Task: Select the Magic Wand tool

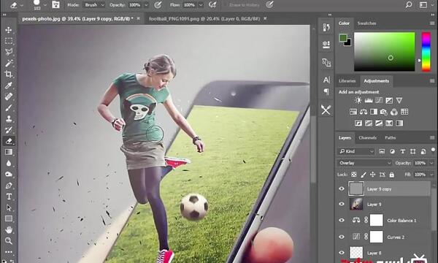Action: [x=9, y=63]
